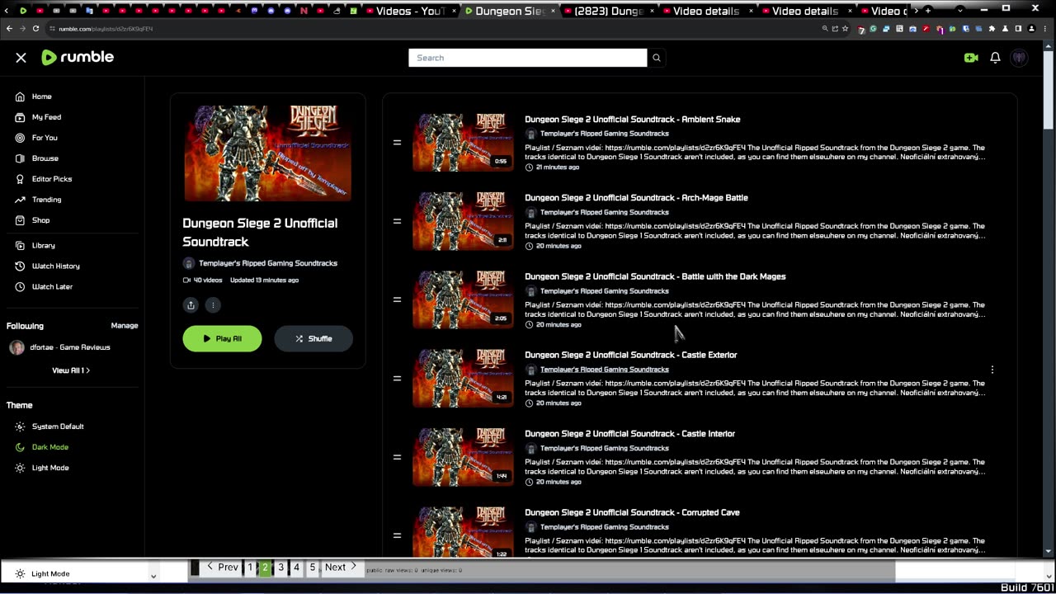The width and height of the screenshot is (1056, 594).
Task: Open Arch-Mage Battle video thumbnail
Action: 463,221
